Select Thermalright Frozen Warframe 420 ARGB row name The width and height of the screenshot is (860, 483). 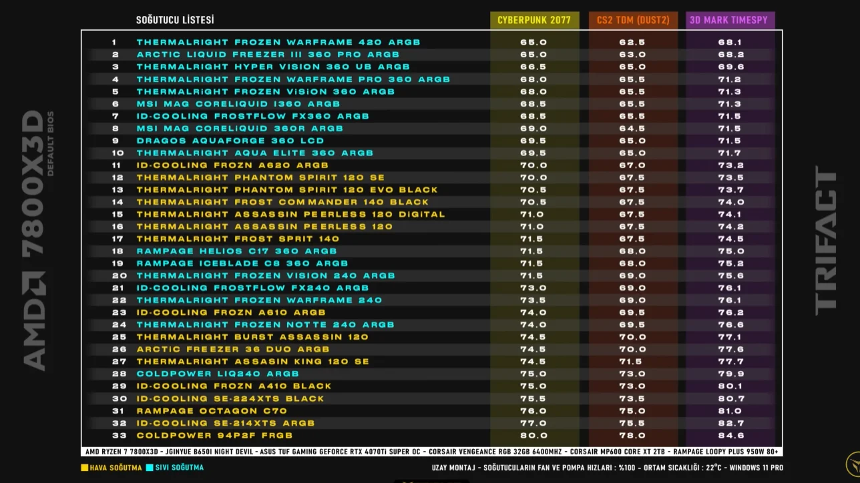pyautogui.click(x=278, y=42)
